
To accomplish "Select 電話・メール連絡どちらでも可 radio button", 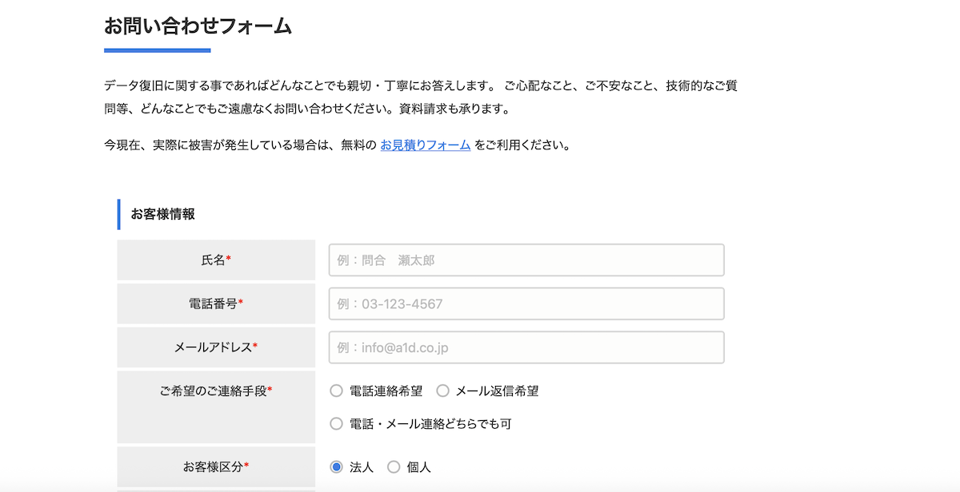I will pyautogui.click(x=337, y=424).
